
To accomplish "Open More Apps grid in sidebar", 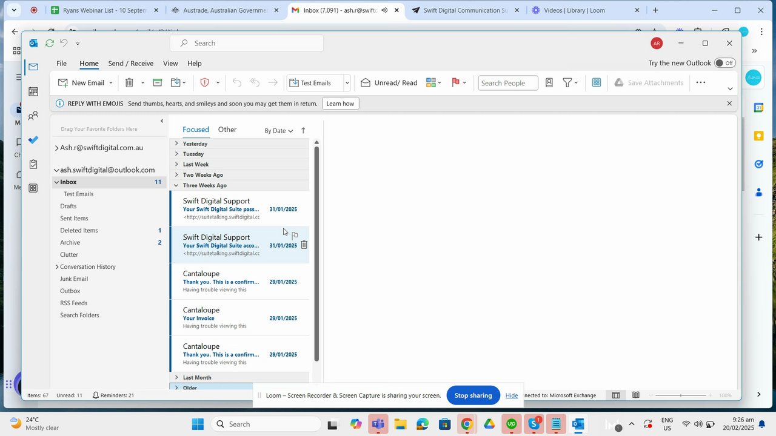I will point(33,188).
